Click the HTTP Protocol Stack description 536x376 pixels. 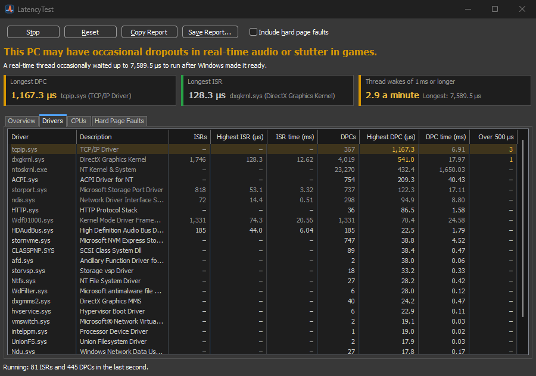(109, 210)
